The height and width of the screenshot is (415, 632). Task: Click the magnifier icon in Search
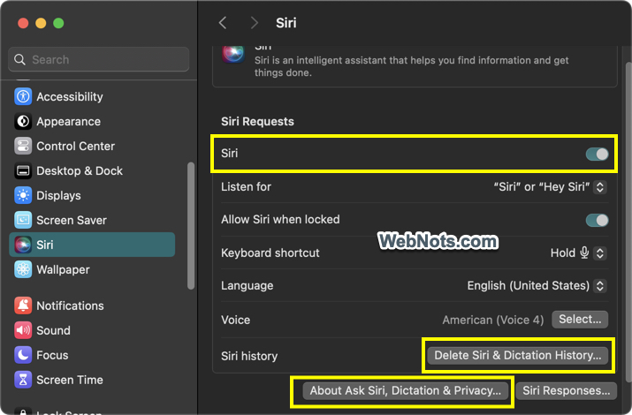[19, 59]
